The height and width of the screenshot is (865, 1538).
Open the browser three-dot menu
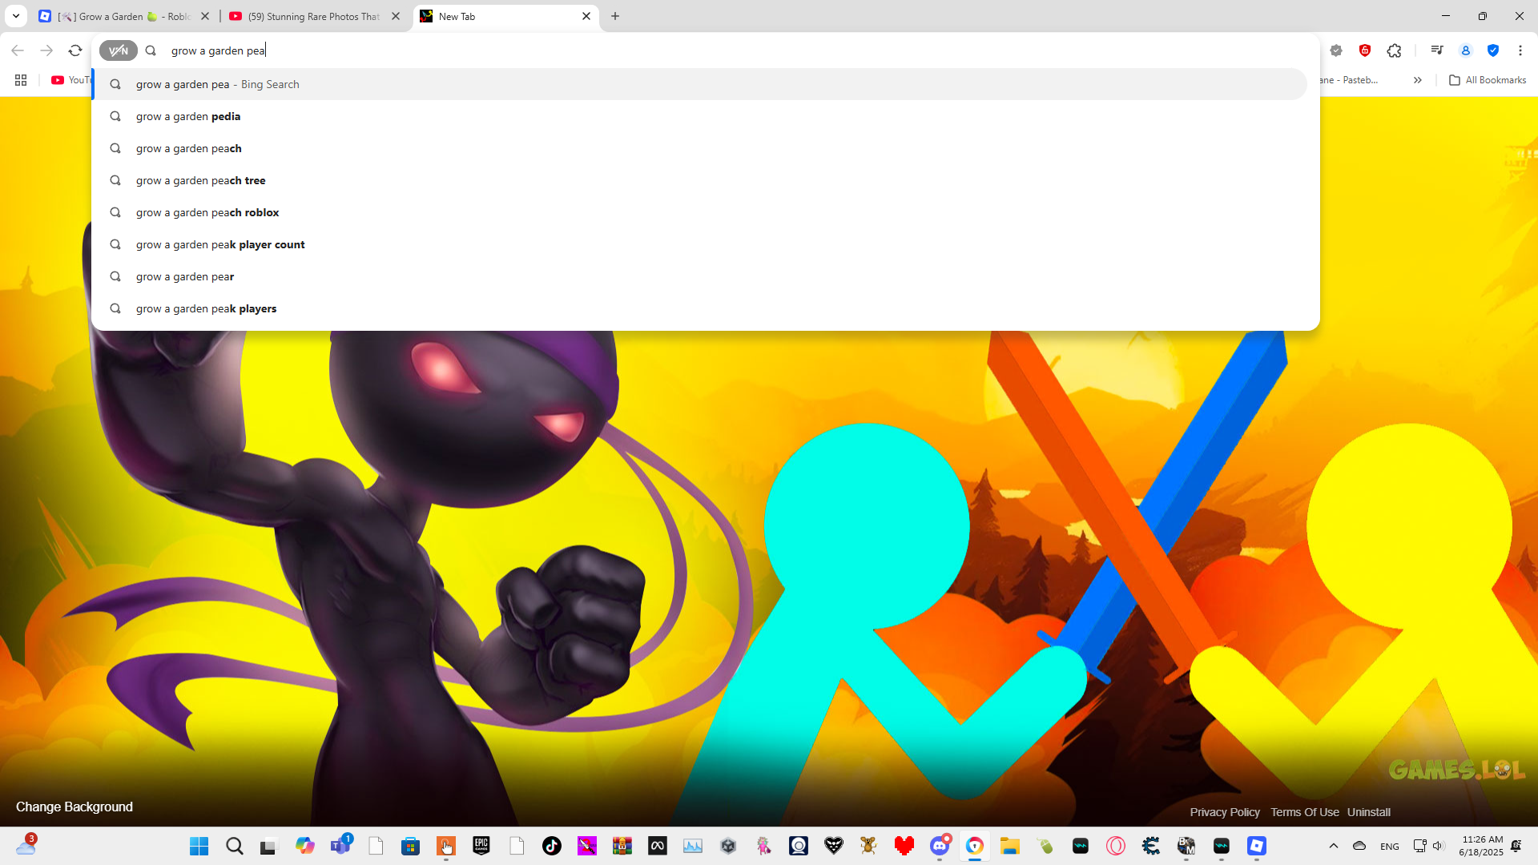point(1520,50)
